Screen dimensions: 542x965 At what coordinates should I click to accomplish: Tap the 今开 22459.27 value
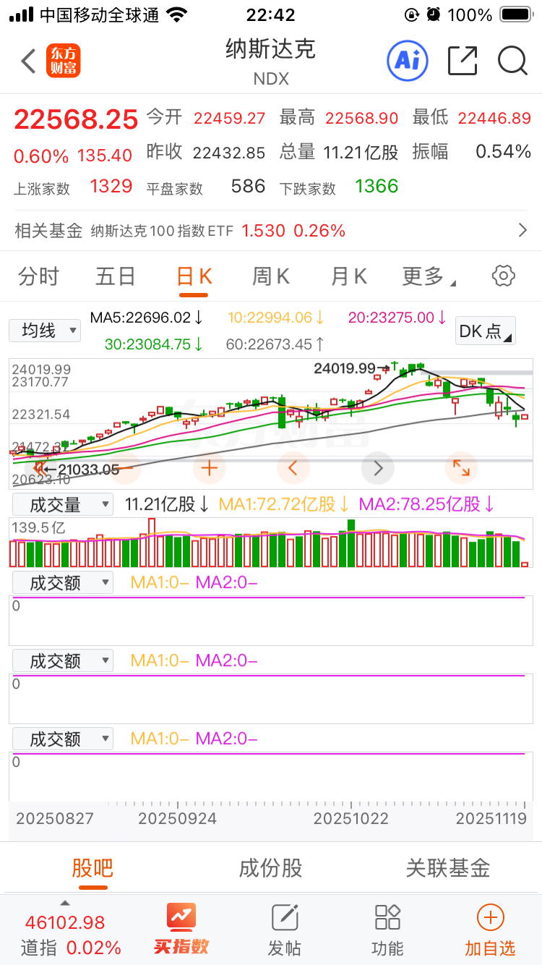click(x=228, y=118)
